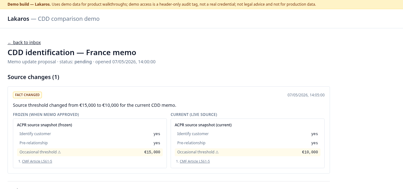The height and width of the screenshot is (189, 403).
Task: Open CMF Article L561-5 link in frozen snapshot
Action: coord(37,161)
